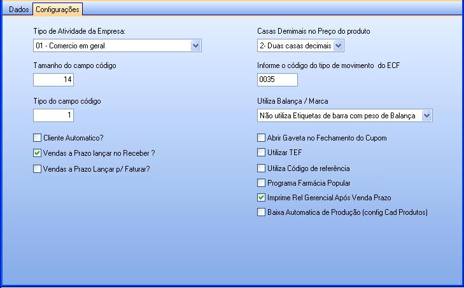Select the Configurações tab

click(57, 10)
